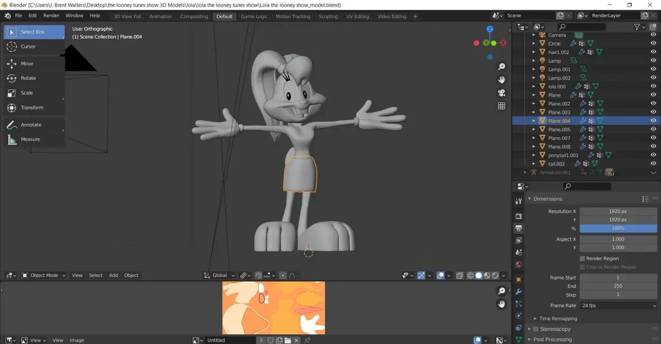Choose the Rotate tool
The height and width of the screenshot is (344, 661).
34,78
